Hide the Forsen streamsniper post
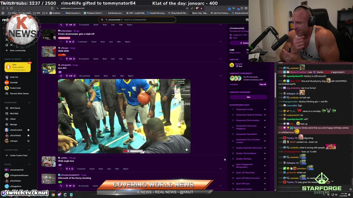Image resolution: width=353 pixels, height=198 pixels. pos(119,42)
